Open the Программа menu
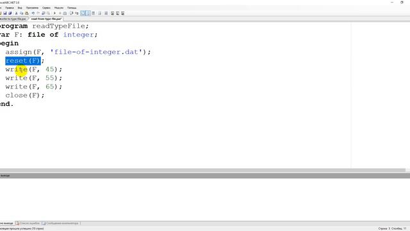This screenshot has height=231, width=410. (x=32, y=8)
